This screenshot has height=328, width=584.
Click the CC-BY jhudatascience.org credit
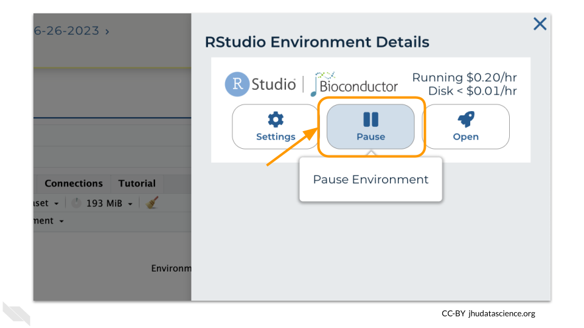tap(488, 313)
